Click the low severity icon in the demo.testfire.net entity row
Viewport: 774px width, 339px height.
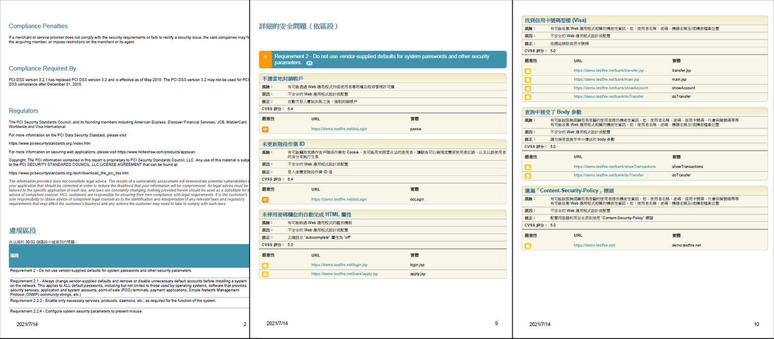pos(528,246)
